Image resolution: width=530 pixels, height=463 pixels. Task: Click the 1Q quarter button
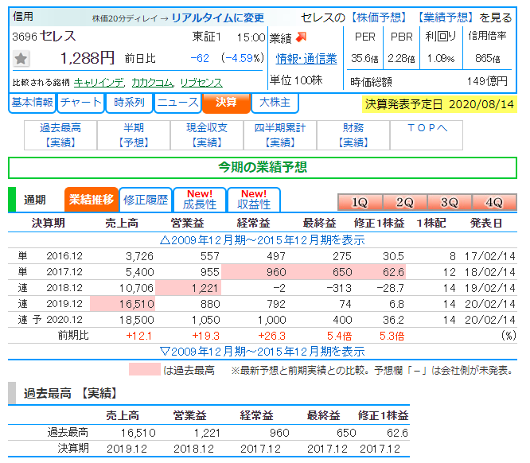(360, 202)
